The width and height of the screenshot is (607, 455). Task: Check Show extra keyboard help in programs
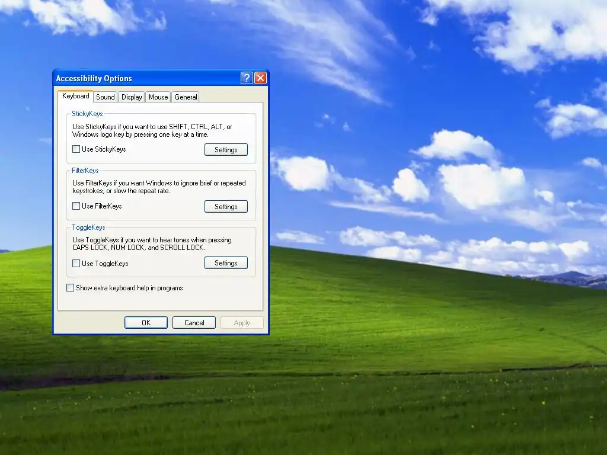pyautogui.click(x=70, y=287)
